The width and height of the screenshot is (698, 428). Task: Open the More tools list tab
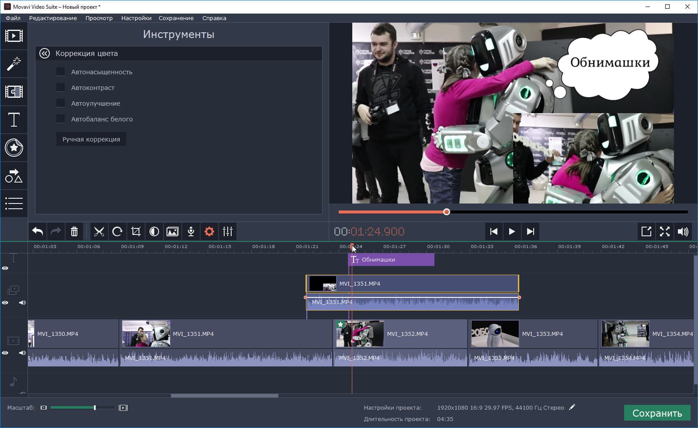14,204
